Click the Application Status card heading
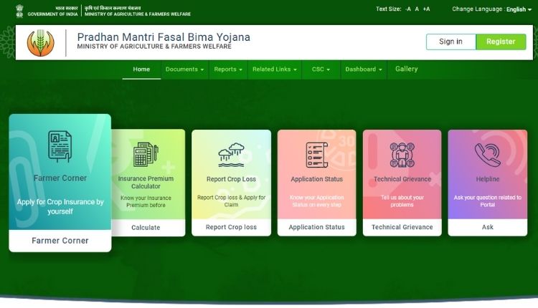The image size is (538, 308). click(x=316, y=179)
